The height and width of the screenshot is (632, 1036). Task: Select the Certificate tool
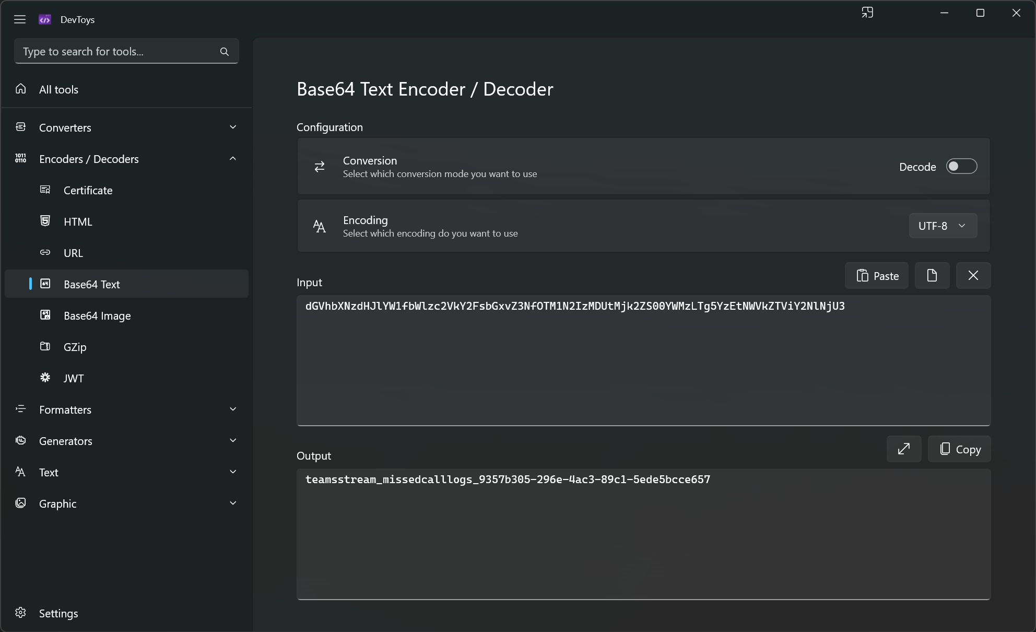click(x=126, y=190)
